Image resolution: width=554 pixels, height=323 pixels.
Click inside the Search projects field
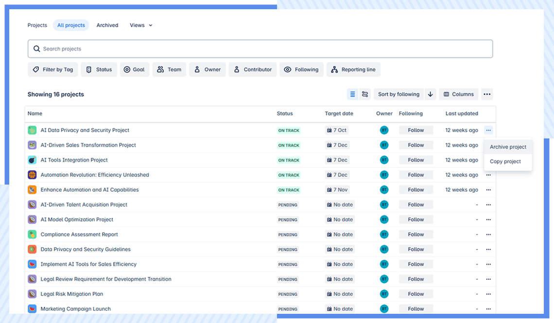[194, 49]
